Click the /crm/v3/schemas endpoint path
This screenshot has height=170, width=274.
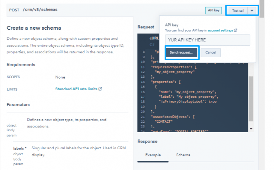(40, 10)
